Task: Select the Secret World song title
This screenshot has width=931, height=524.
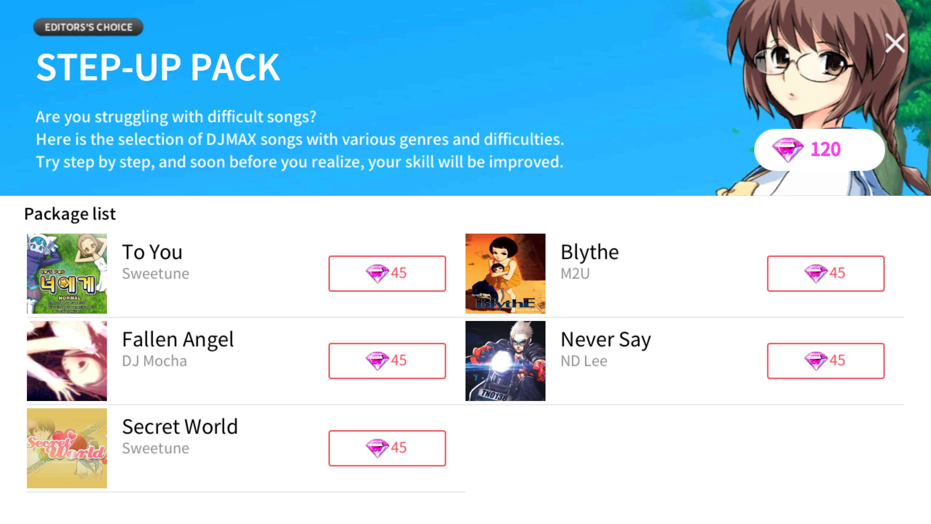Action: point(180,426)
